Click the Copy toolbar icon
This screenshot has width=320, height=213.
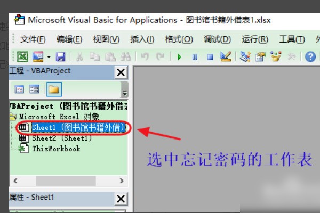click(95, 56)
